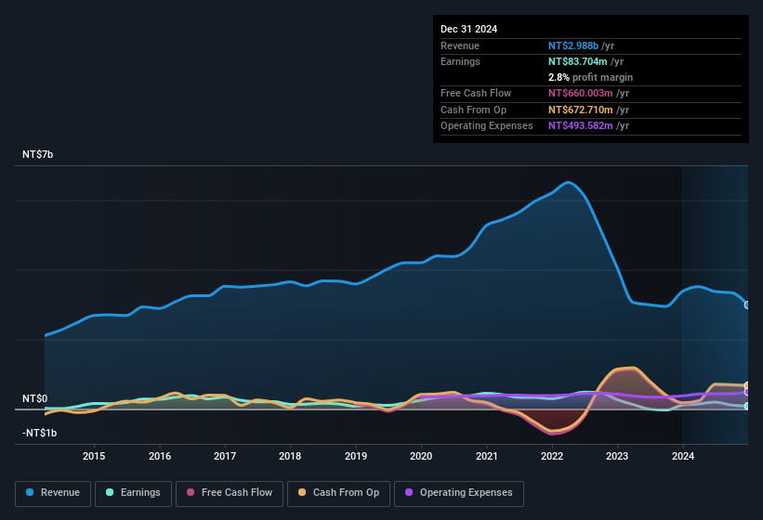Click the NT$2.988b revenue value
The width and height of the screenshot is (763, 520).
pyautogui.click(x=573, y=45)
